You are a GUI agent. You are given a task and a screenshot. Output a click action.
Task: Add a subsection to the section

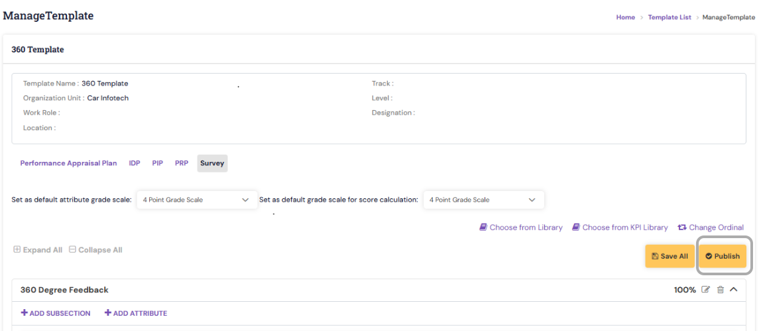coord(55,314)
